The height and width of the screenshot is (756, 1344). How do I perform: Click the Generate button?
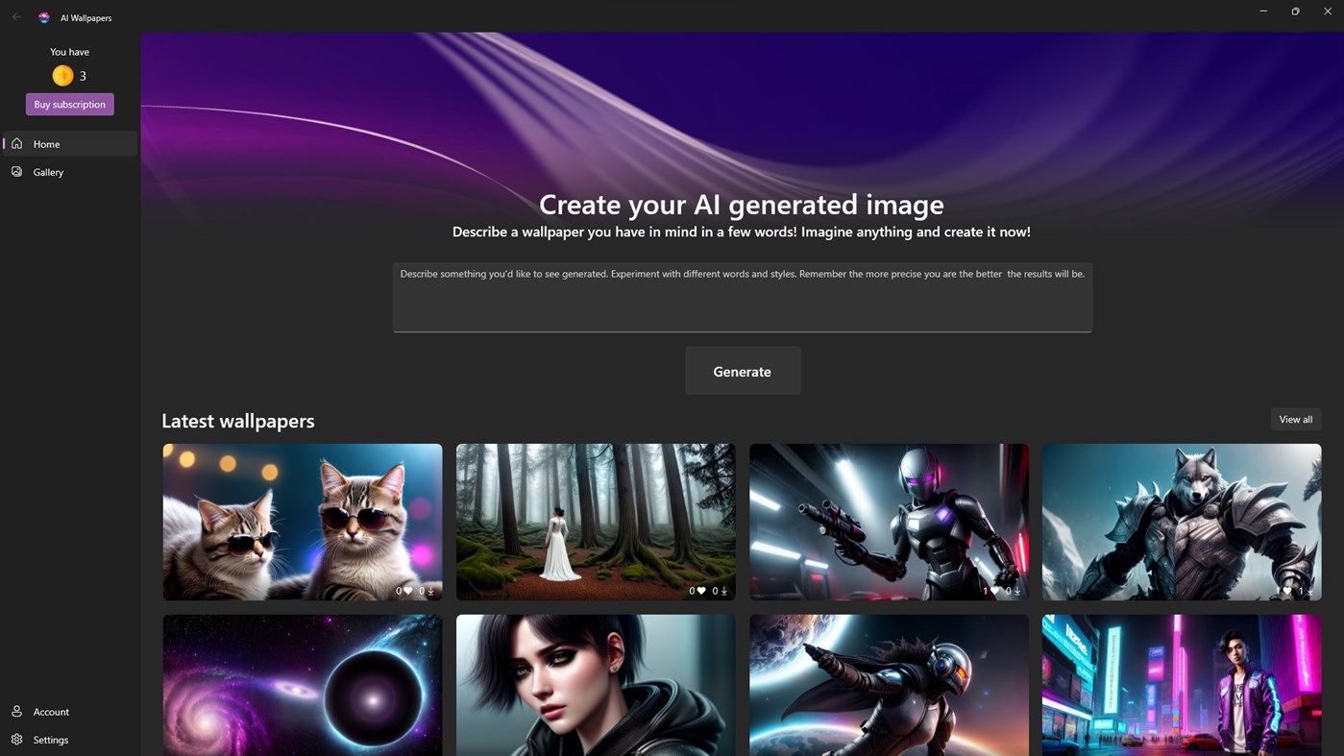pos(742,371)
